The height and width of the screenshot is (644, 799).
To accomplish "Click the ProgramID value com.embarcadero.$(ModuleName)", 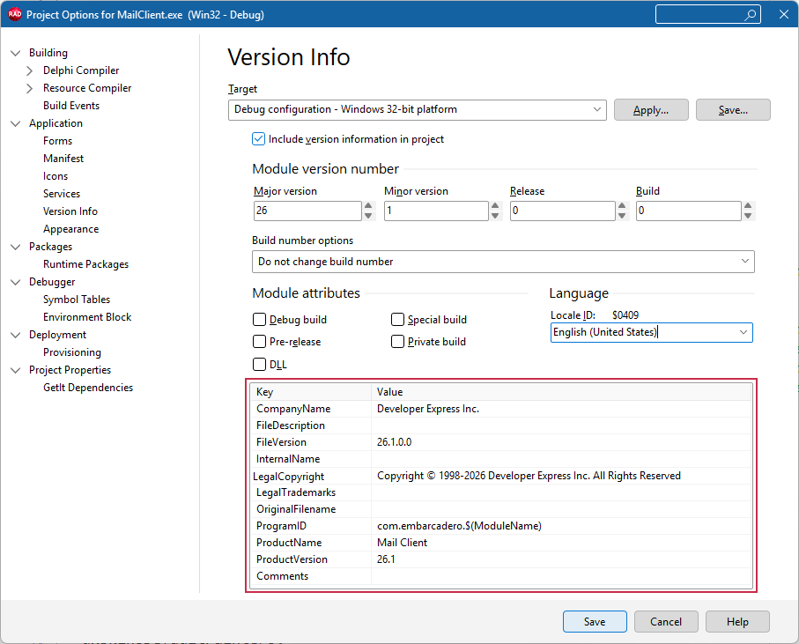I will point(459,526).
